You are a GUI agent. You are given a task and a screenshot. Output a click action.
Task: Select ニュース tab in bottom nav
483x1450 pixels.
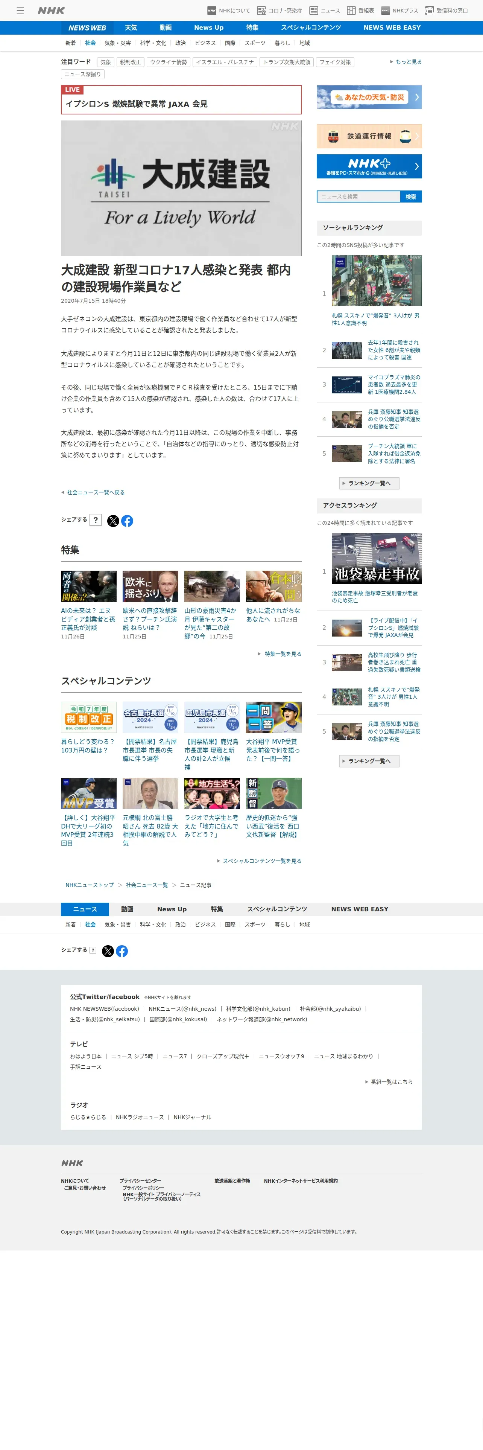pyautogui.click(x=85, y=909)
